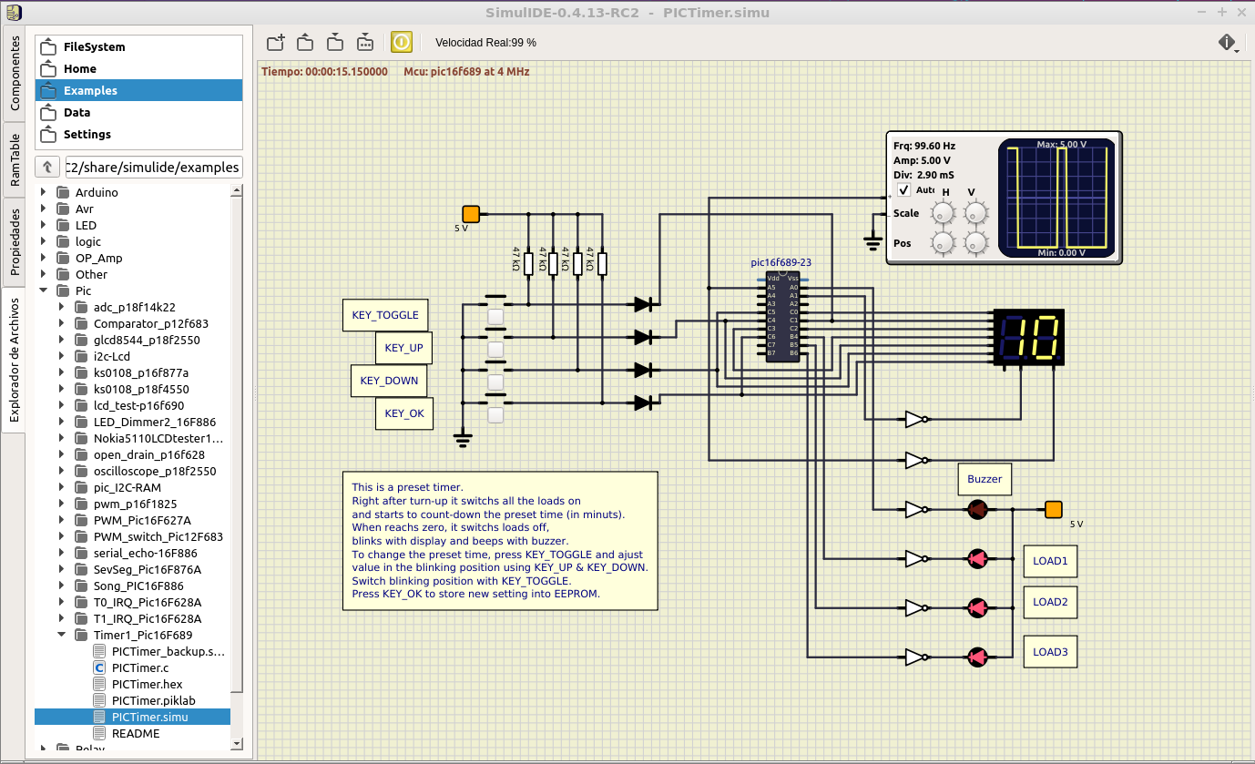This screenshot has height=764, width=1255.
Task: Click the LOAD1 red LED
Action: pyautogui.click(x=977, y=557)
